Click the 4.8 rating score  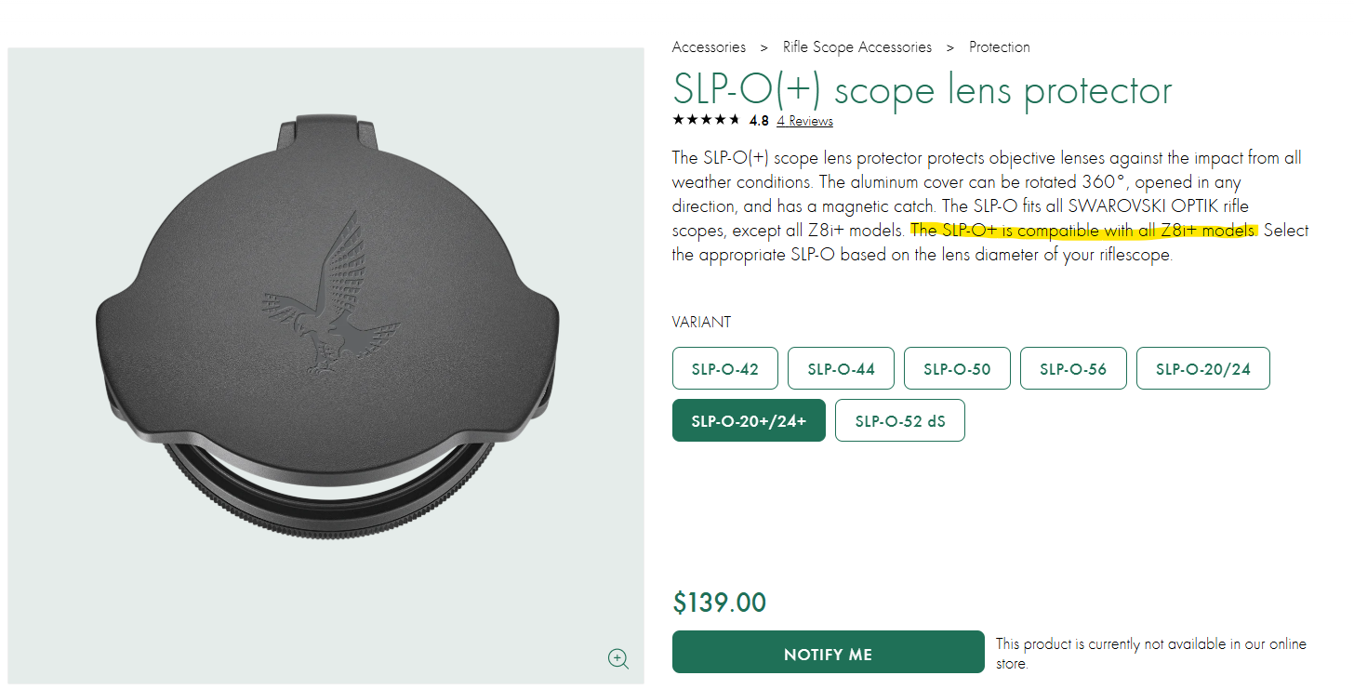759,121
